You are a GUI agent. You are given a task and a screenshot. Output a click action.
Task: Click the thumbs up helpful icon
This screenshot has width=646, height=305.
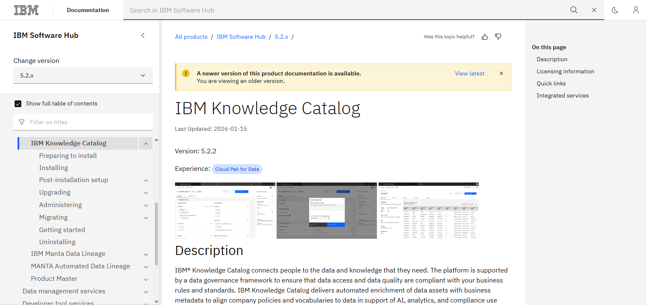[x=485, y=37]
